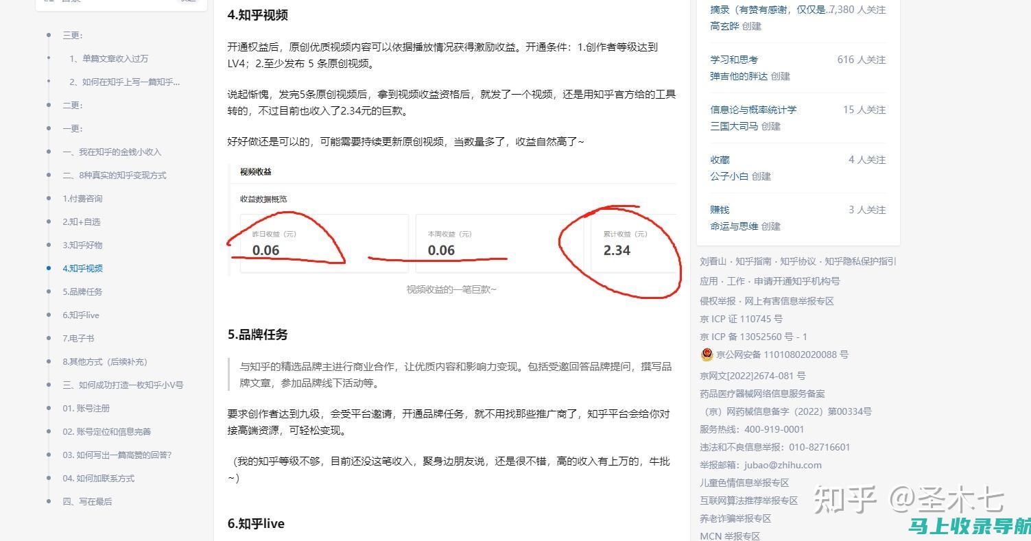Open 知乎隐私保护指引 footer link

860,261
